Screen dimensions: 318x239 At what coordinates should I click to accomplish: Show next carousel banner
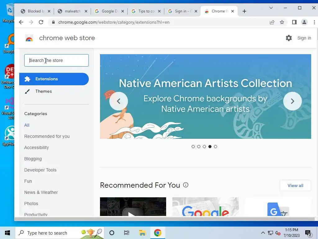click(x=293, y=101)
